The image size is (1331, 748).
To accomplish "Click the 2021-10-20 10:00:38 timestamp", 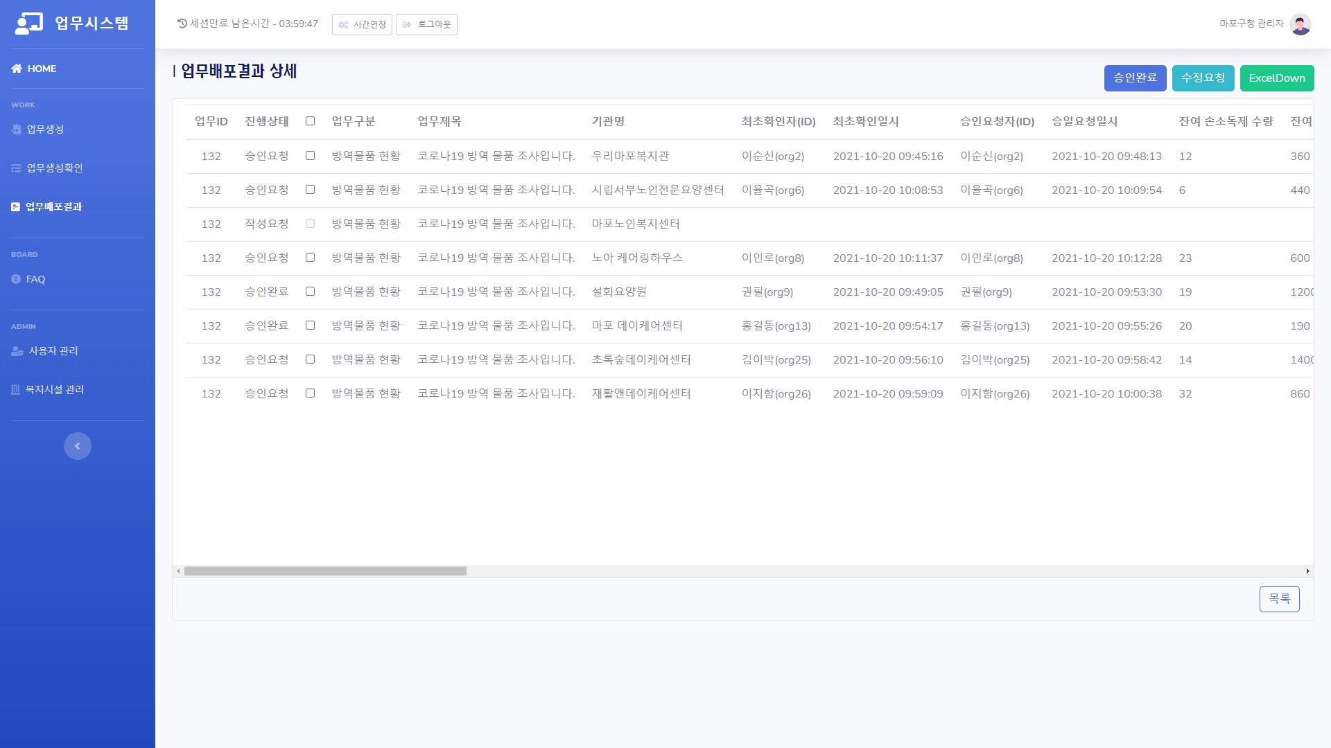I will pos(1107,393).
